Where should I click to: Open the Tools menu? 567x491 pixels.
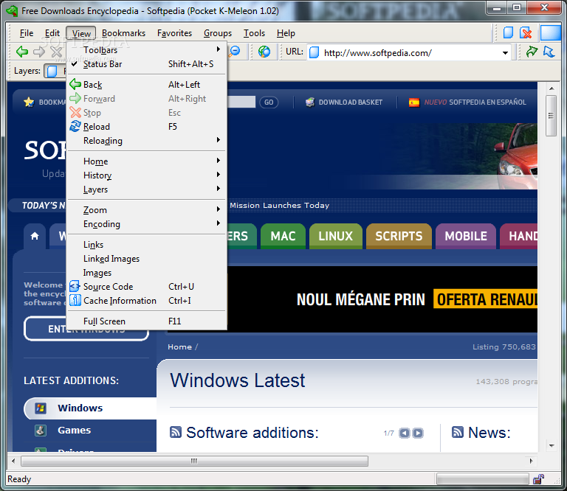click(x=254, y=33)
